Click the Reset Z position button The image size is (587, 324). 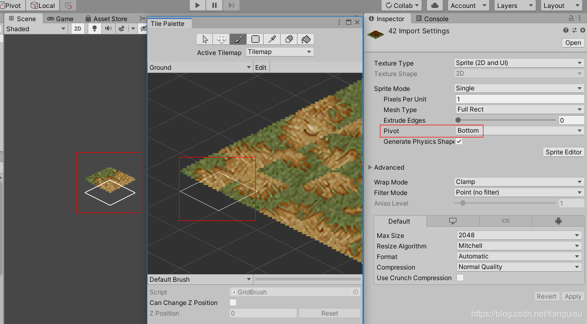click(x=330, y=313)
